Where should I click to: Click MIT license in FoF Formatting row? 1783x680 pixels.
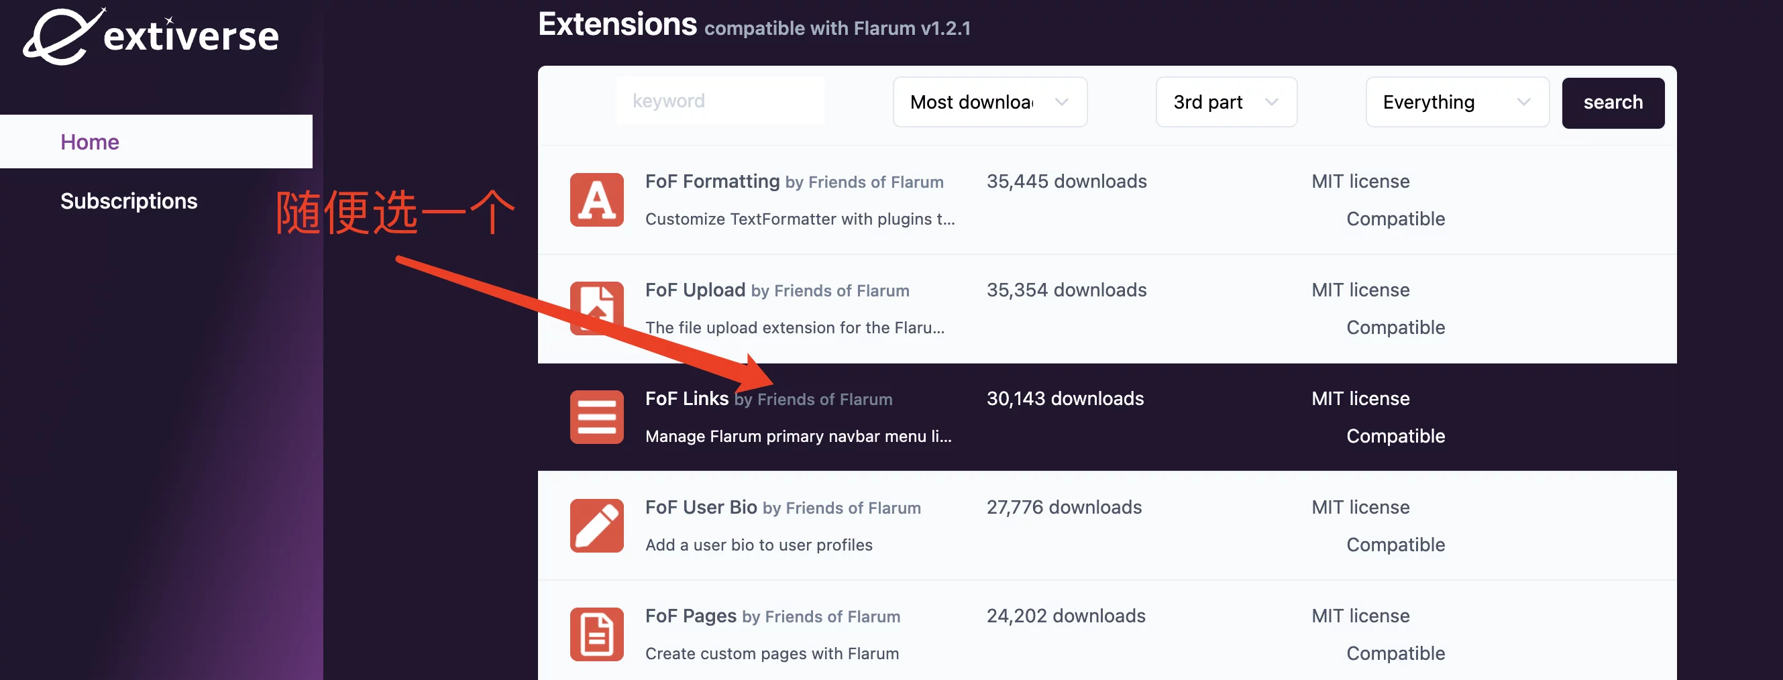click(x=1360, y=181)
